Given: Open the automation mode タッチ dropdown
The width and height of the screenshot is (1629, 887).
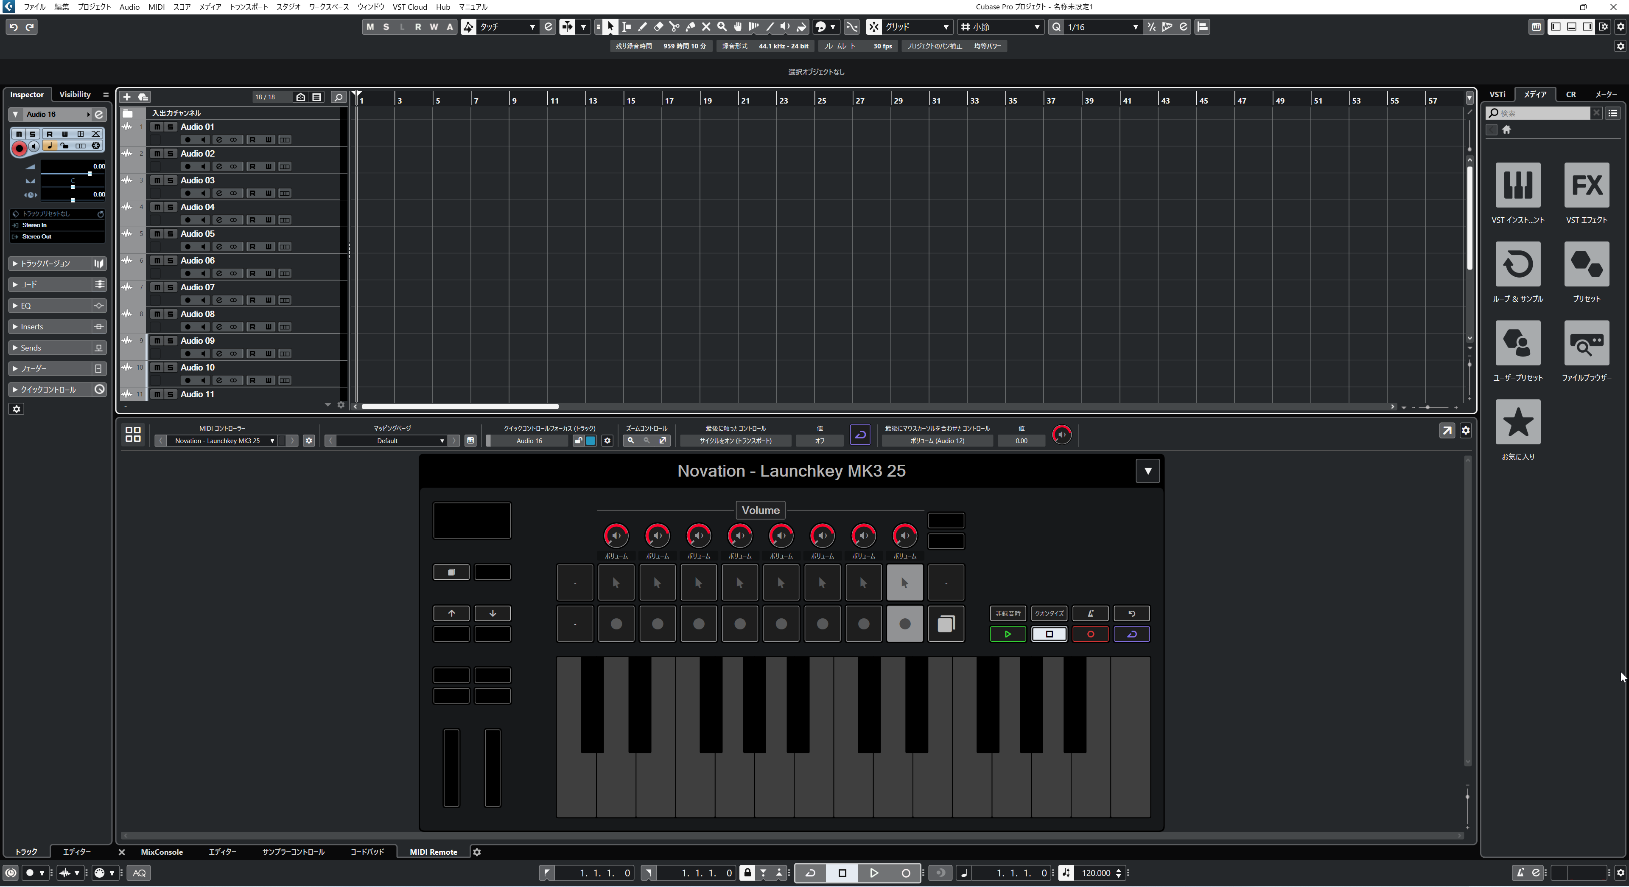Looking at the screenshot, I should click(x=508, y=27).
